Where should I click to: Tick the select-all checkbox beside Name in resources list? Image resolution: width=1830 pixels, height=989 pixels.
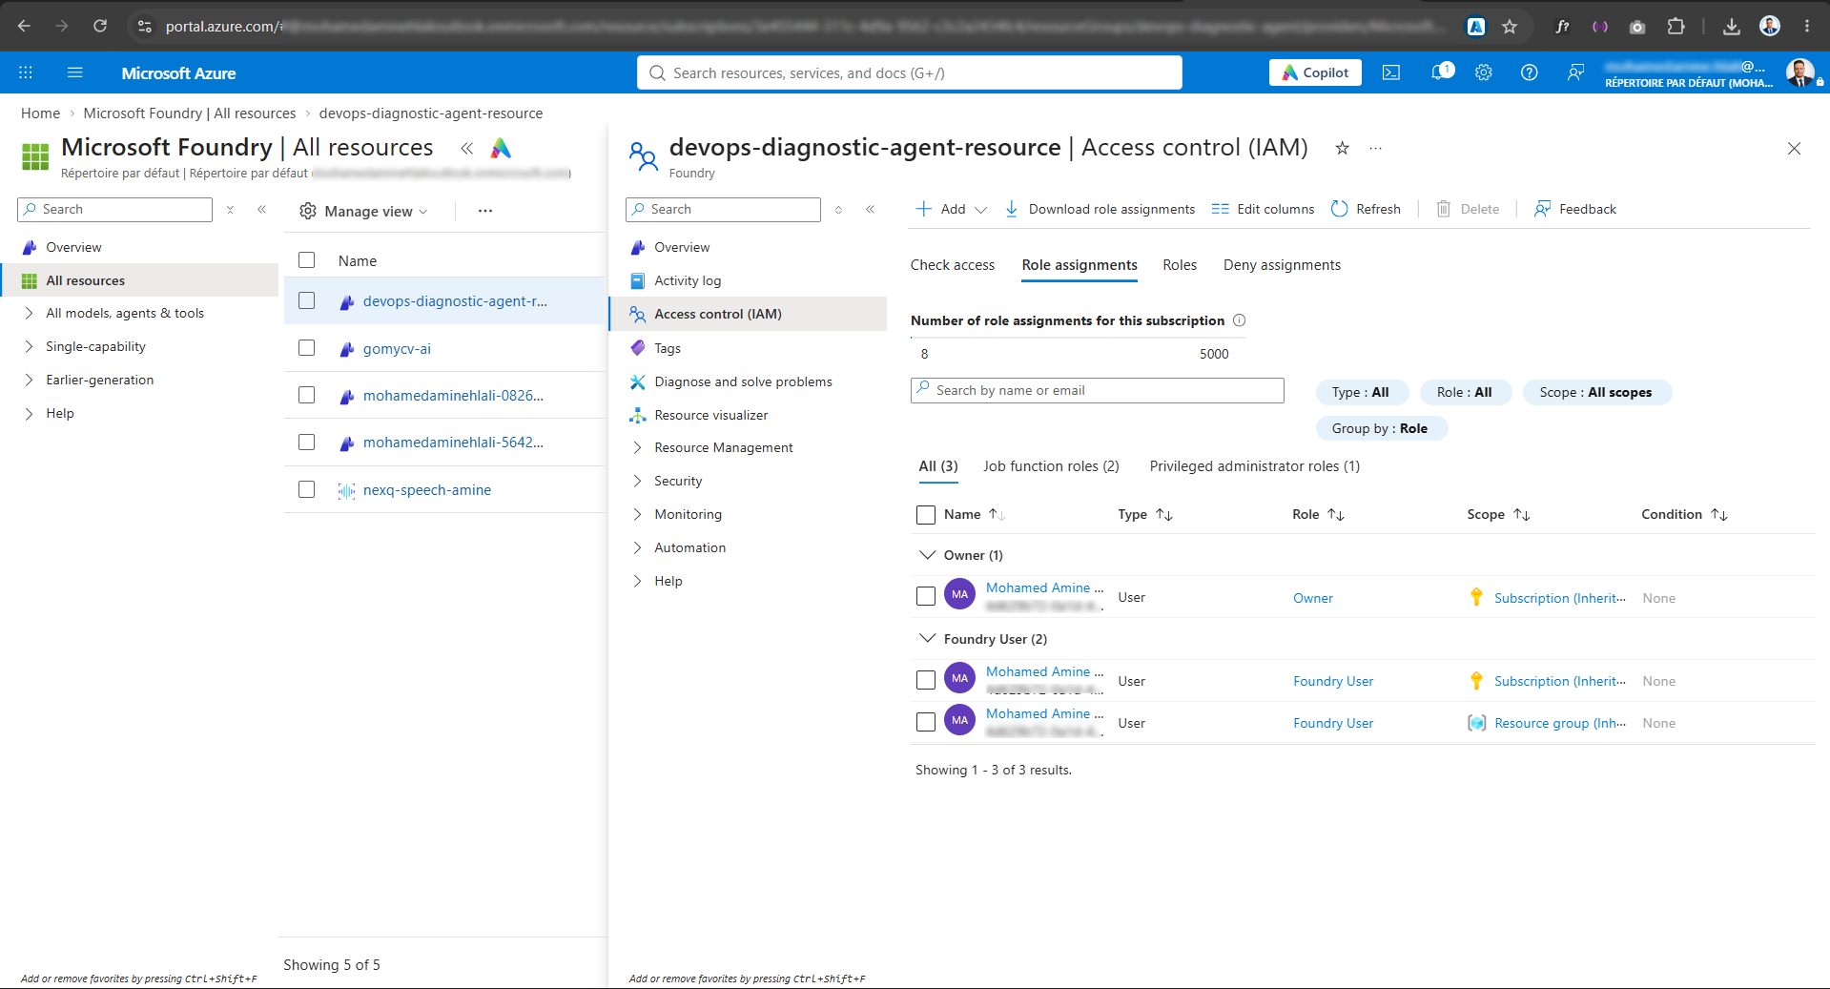[306, 260]
